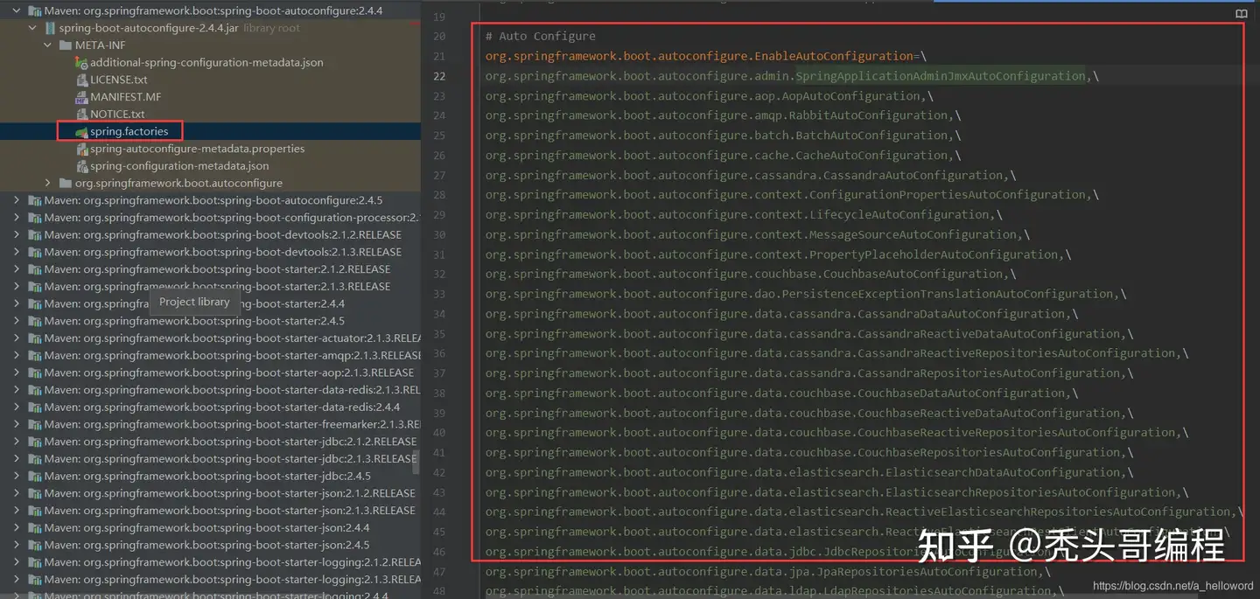The height and width of the screenshot is (599, 1260).
Task: Select spring-configuration-metadata.json in the tree
Action: (179, 166)
